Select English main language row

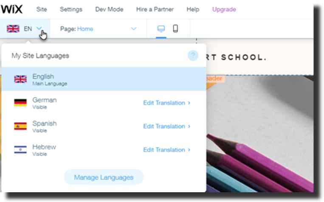(104, 79)
